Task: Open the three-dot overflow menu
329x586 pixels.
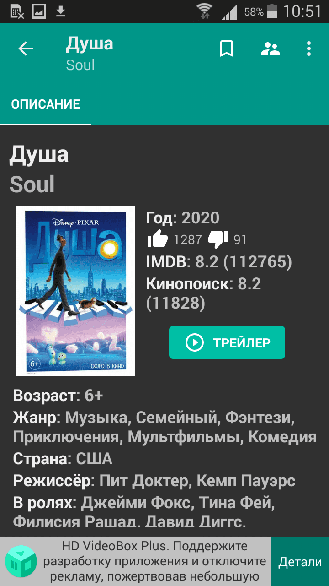Action: click(x=309, y=49)
